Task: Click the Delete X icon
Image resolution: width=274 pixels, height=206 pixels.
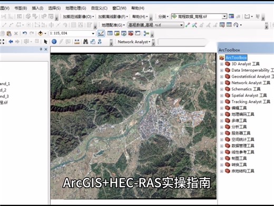Action: pos(16,33)
